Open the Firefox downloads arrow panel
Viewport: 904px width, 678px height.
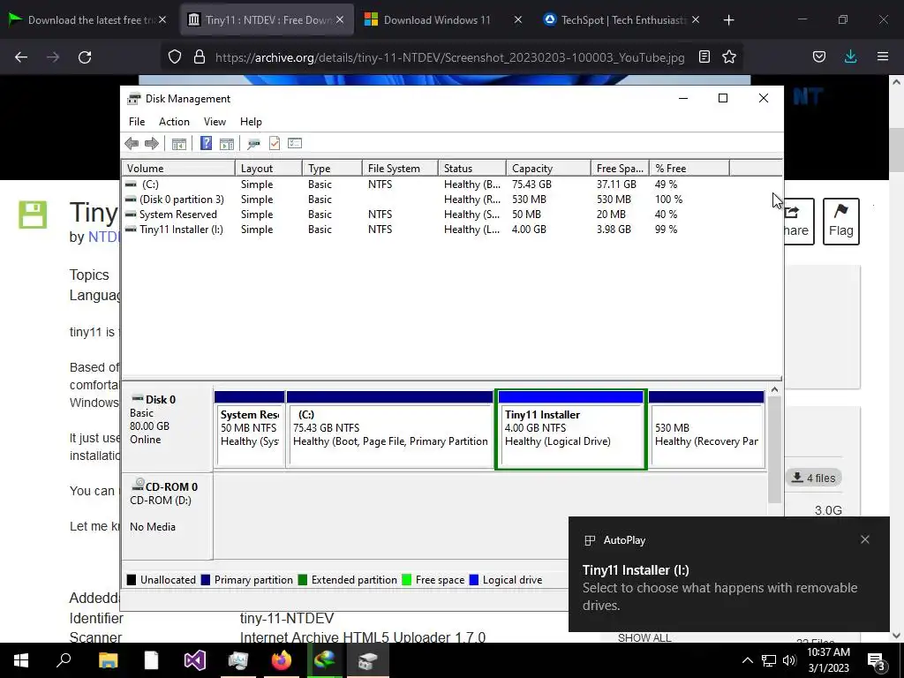tap(850, 57)
